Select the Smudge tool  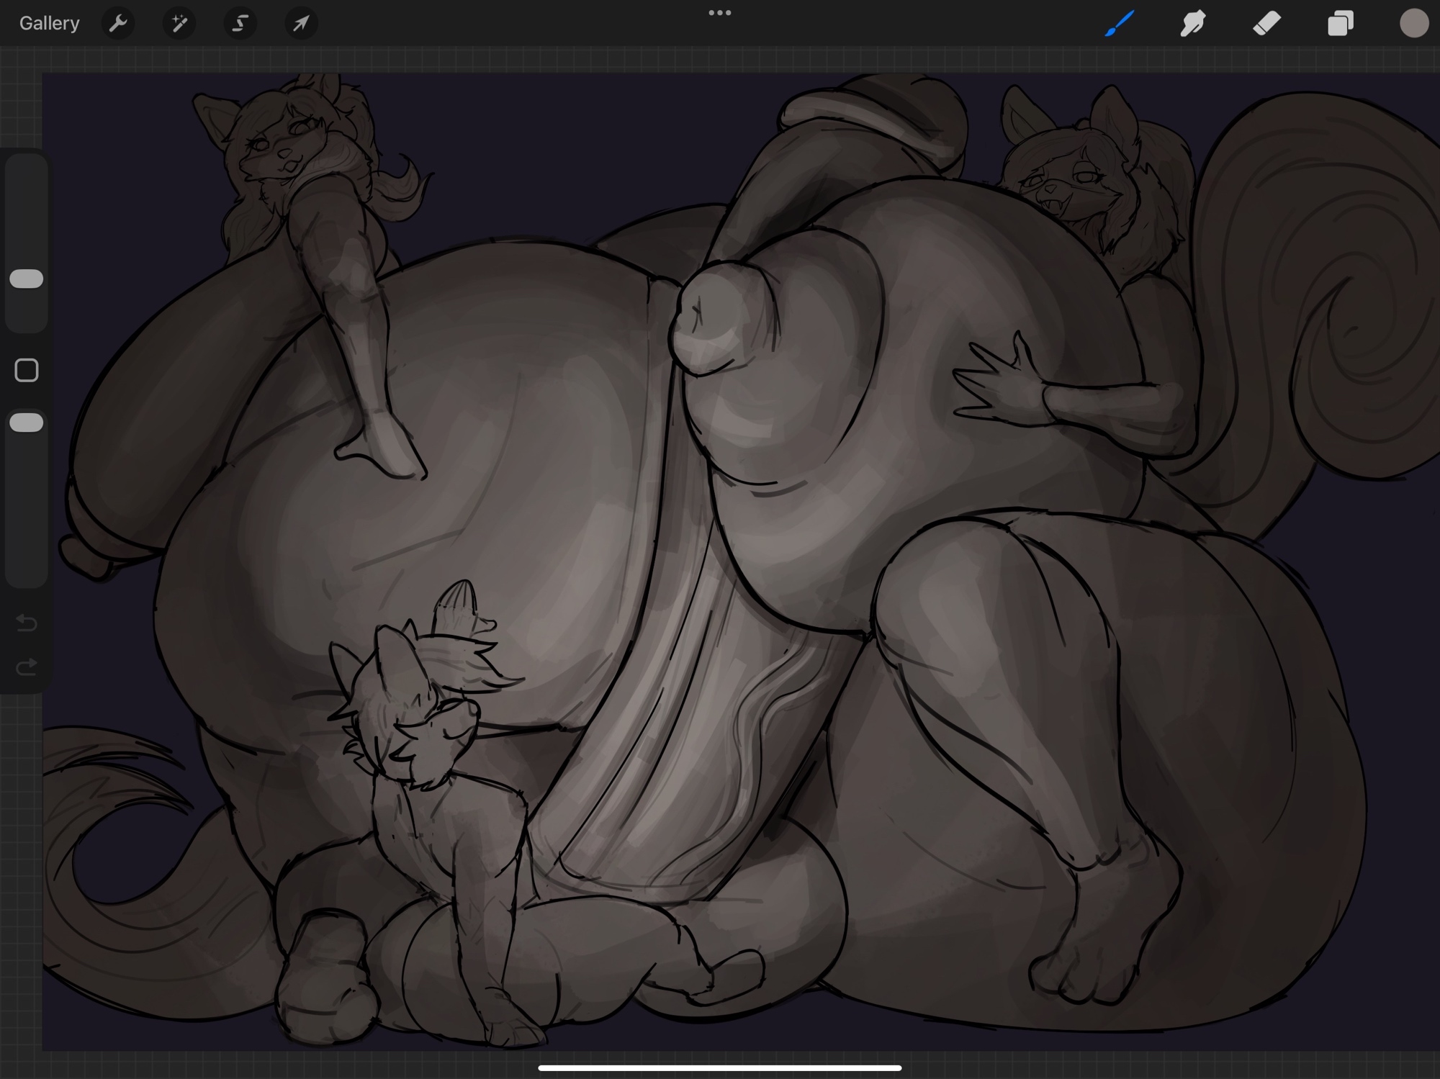pyautogui.click(x=1193, y=24)
